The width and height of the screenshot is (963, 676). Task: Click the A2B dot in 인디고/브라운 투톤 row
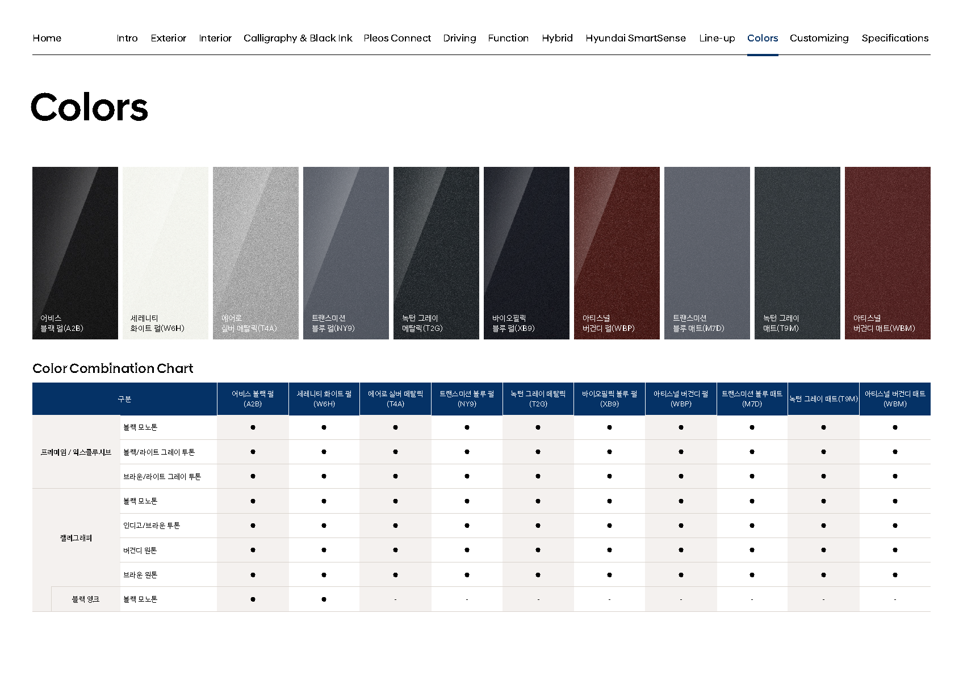tap(253, 526)
